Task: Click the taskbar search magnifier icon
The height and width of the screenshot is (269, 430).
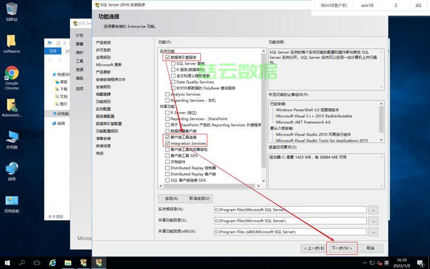Action: [22, 263]
